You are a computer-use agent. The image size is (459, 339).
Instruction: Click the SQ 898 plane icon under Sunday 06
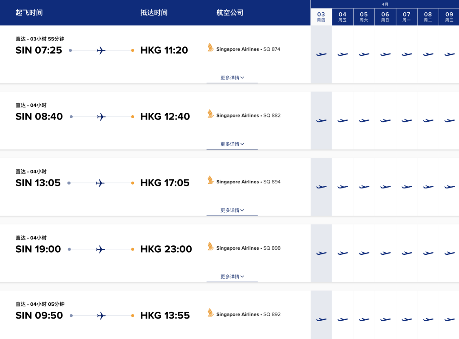(x=385, y=254)
